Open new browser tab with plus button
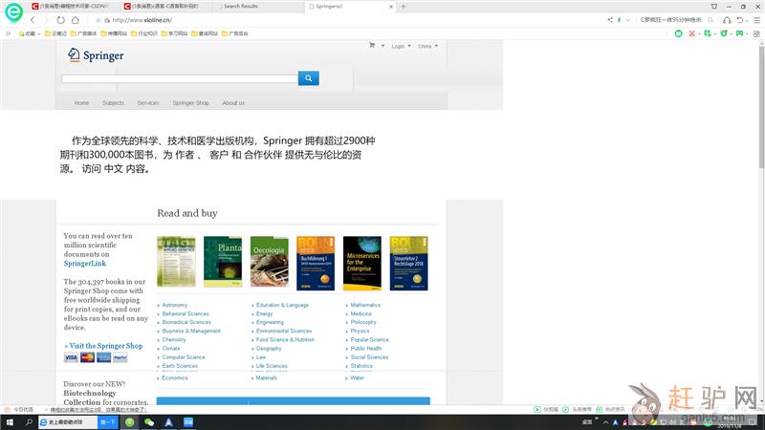The width and height of the screenshot is (765, 430). [x=403, y=6]
